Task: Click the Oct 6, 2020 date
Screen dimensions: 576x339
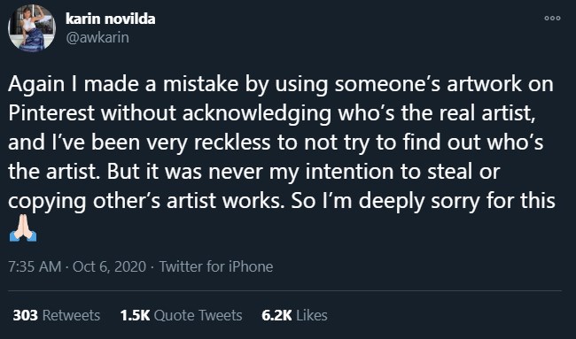Action: (110, 266)
